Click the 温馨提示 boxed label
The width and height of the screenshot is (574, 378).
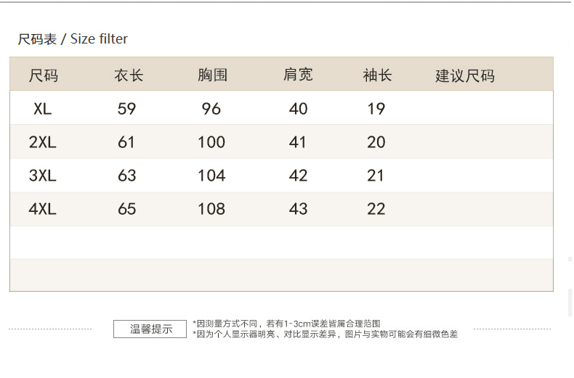point(151,329)
